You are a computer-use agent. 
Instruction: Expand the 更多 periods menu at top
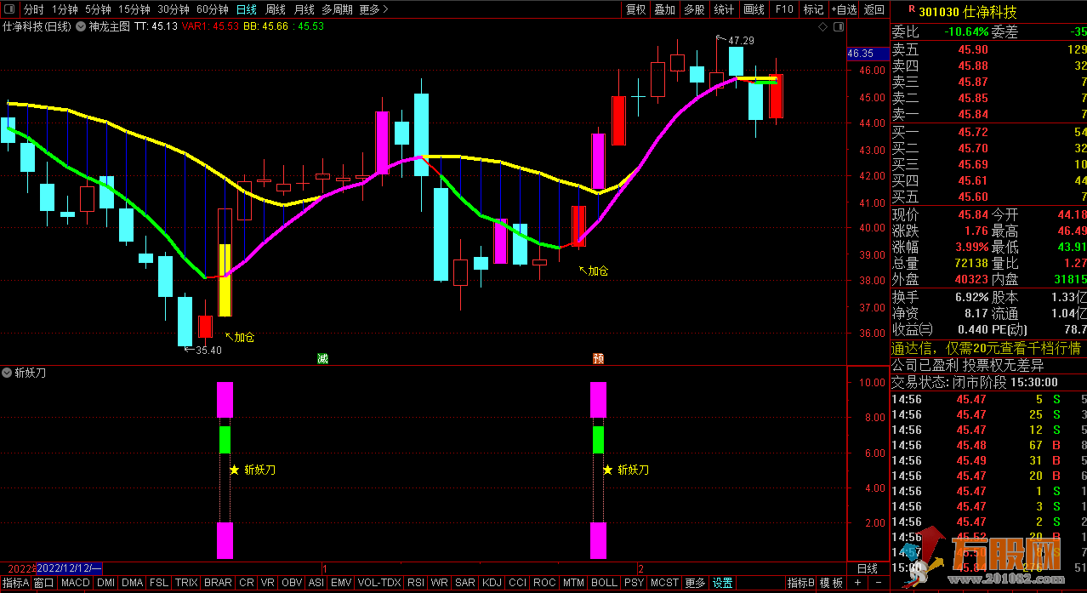[x=373, y=9]
